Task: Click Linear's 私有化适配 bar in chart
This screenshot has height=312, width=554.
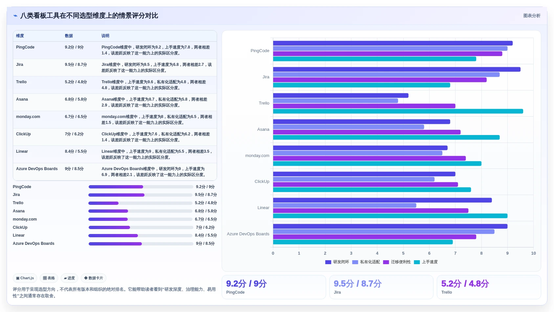Action: (345, 205)
